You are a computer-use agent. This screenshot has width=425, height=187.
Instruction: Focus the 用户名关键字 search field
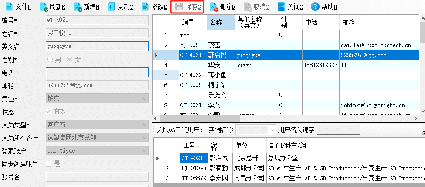(x=339, y=130)
